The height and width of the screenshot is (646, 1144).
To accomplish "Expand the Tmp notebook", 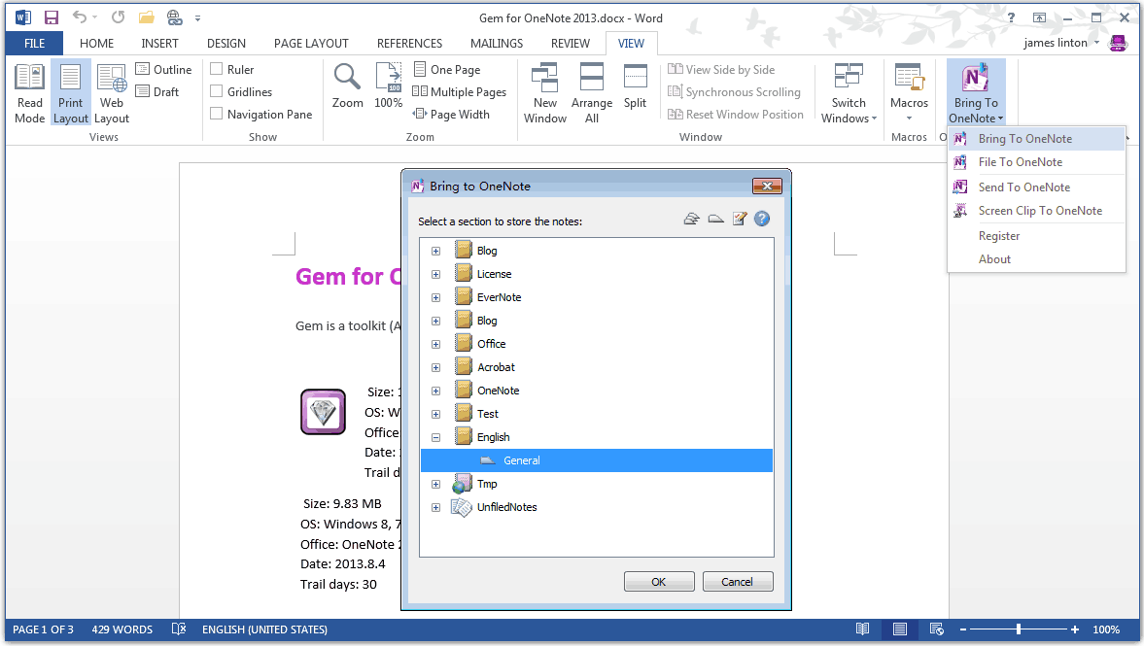I will (435, 484).
